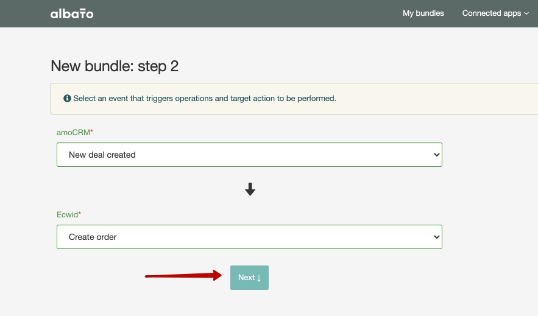Click the chevron beside Connected apps
The image size is (538, 316).
point(526,13)
